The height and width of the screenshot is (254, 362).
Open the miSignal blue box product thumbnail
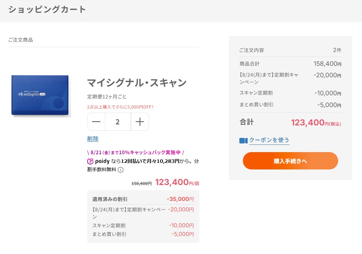[41, 95]
